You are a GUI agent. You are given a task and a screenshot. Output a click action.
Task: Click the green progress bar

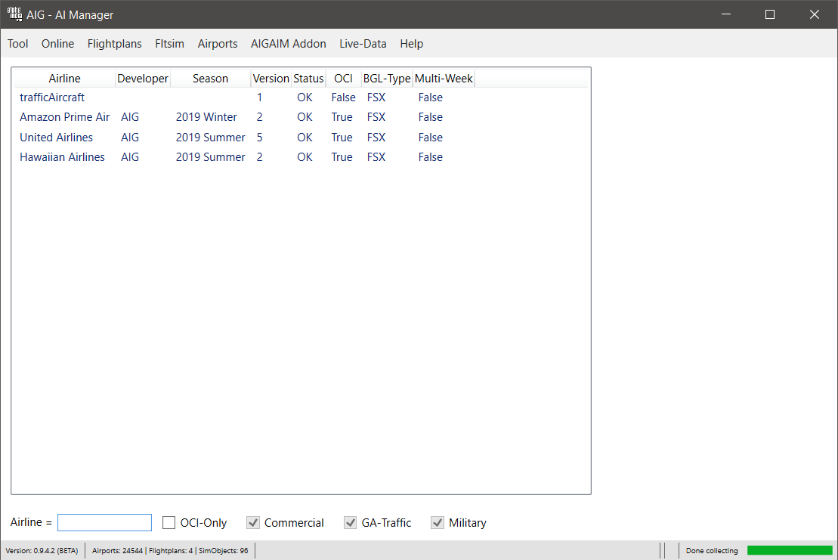pyautogui.click(x=790, y=550)
